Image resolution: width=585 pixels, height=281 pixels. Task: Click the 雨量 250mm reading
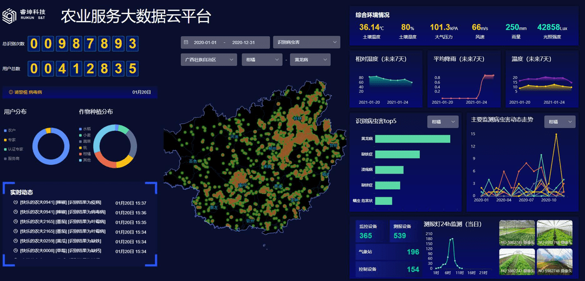coord(516,31)
